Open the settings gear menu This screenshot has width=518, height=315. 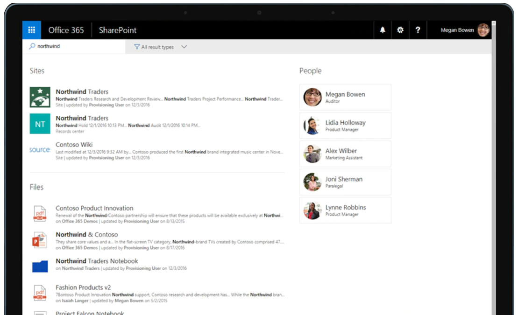[400, 30]
